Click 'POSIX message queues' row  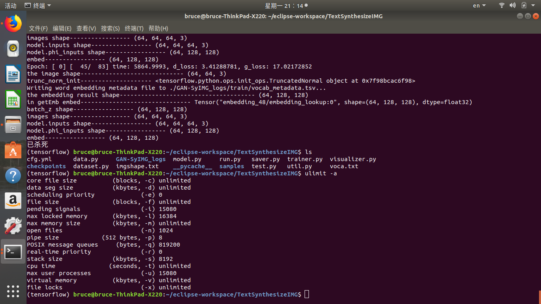click(x=103, y=245)
